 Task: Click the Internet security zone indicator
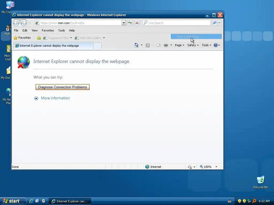(153, 167)
